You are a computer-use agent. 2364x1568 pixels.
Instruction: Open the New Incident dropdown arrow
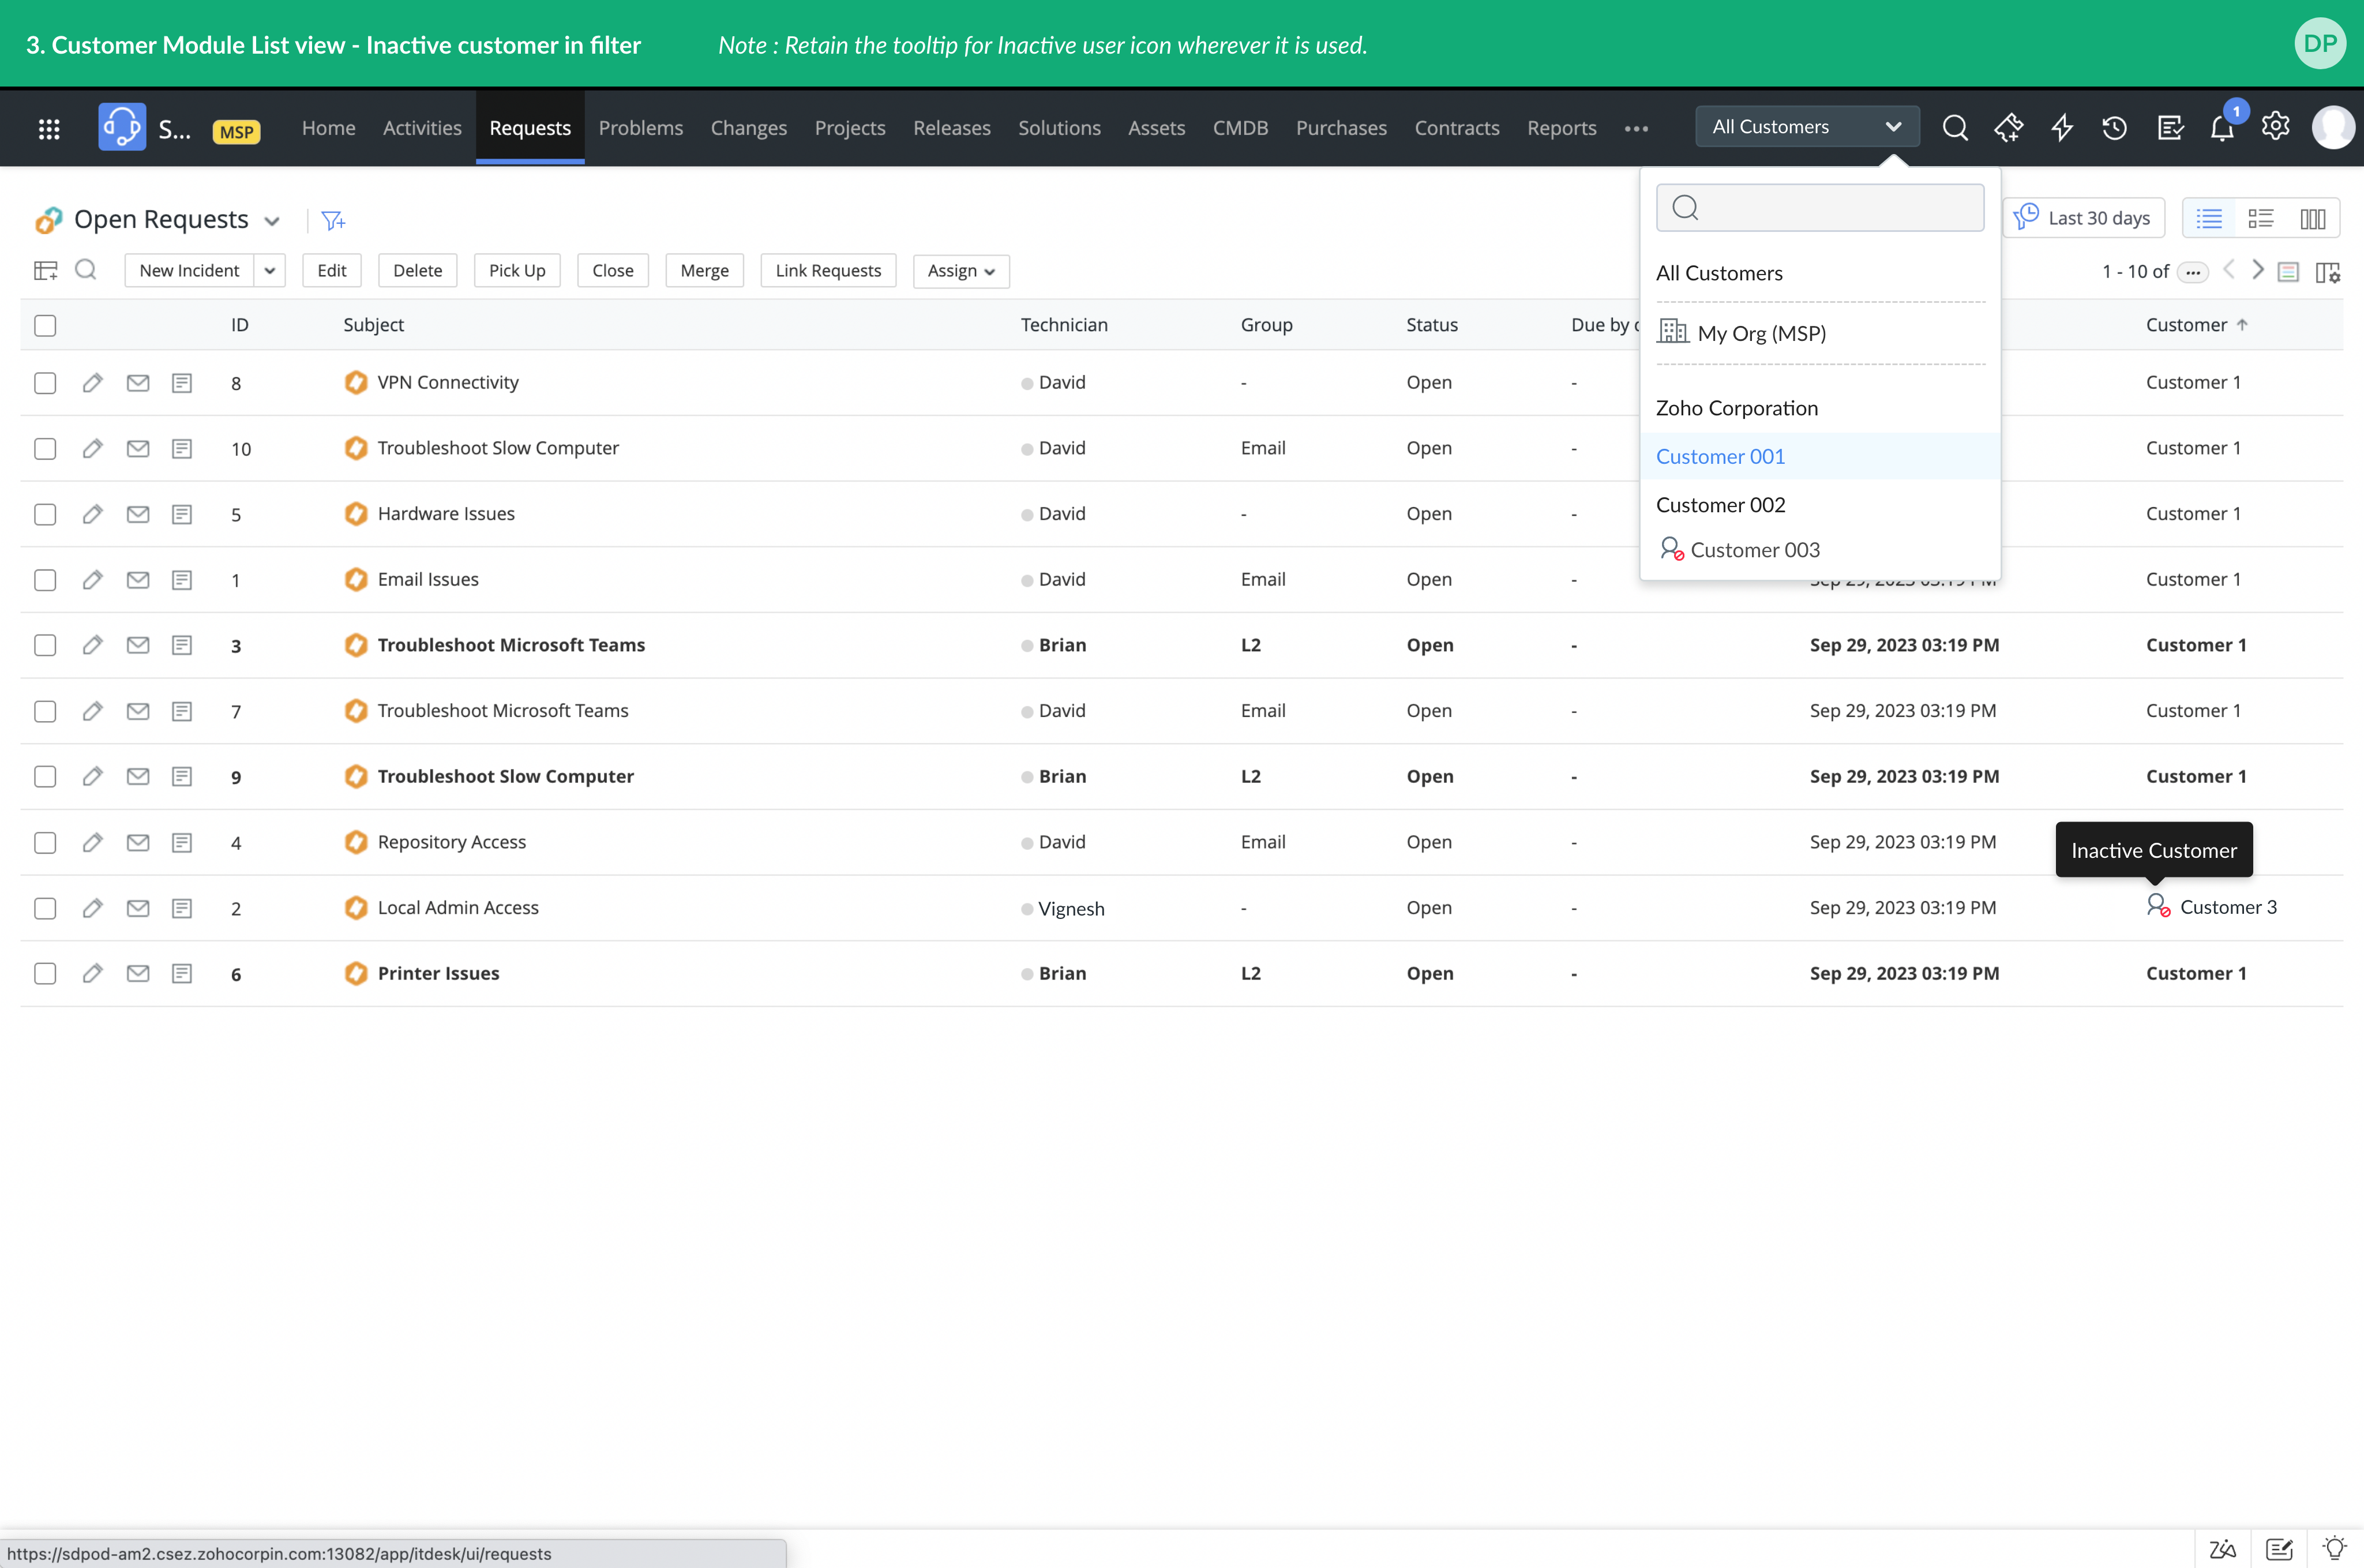(x=270, y=271)
